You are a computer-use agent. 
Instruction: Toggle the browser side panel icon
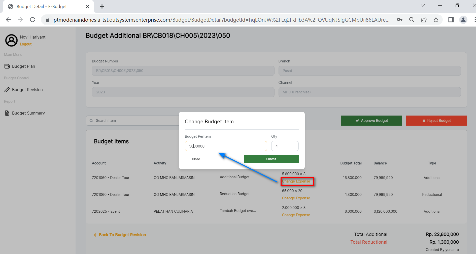451,20
